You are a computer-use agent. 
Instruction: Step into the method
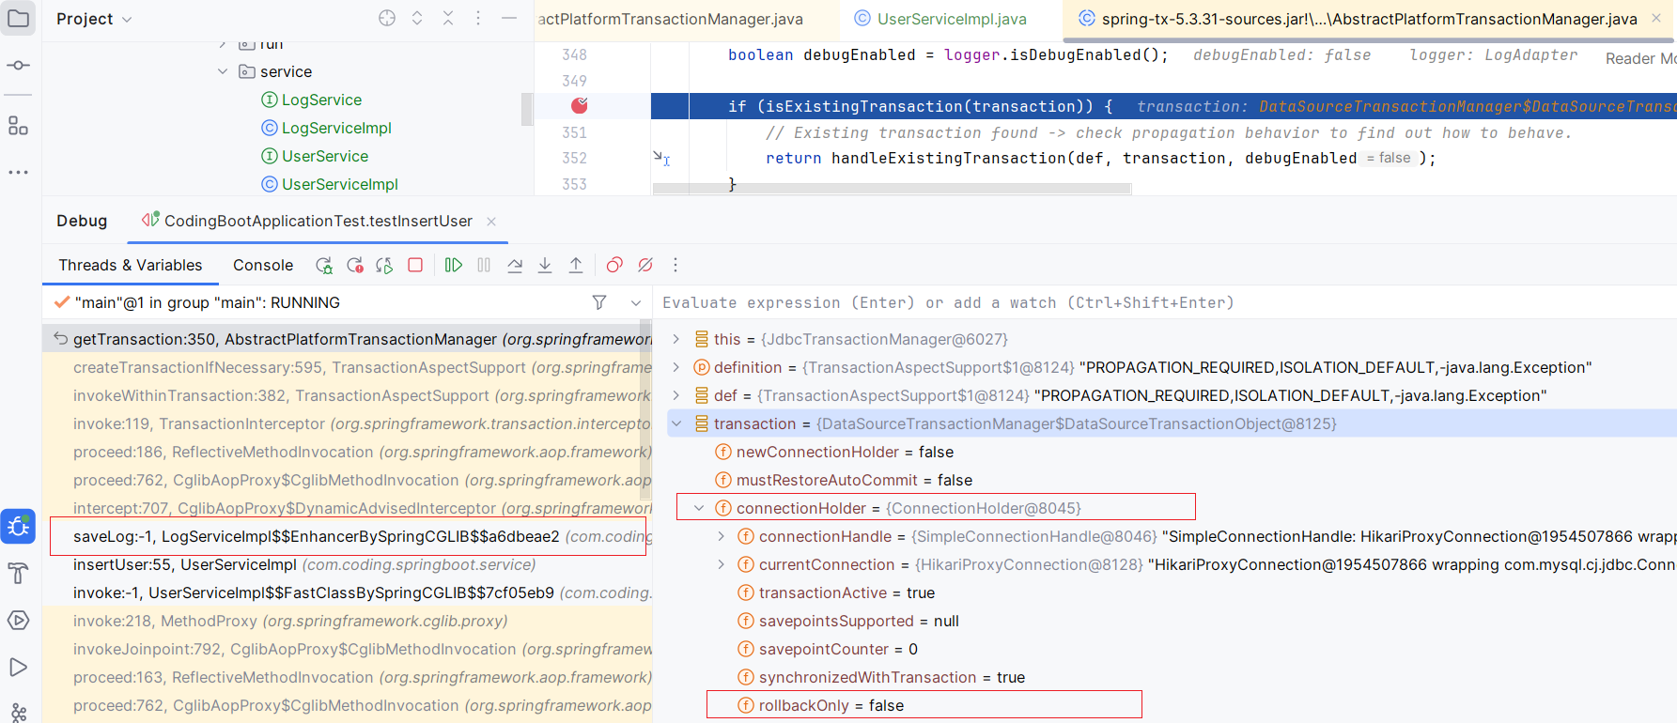pos(545,266)
